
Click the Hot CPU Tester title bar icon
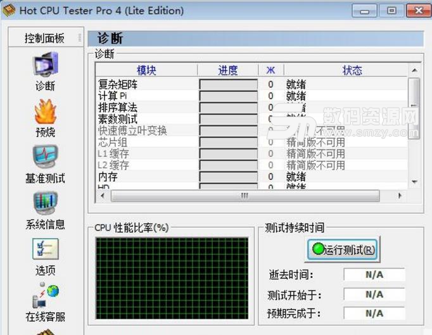[x=9, y=11]
